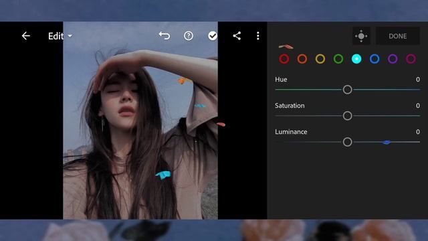Viewport: 428px width, 241px height.
Task: Select the red color channel
Action: (284, 59)
